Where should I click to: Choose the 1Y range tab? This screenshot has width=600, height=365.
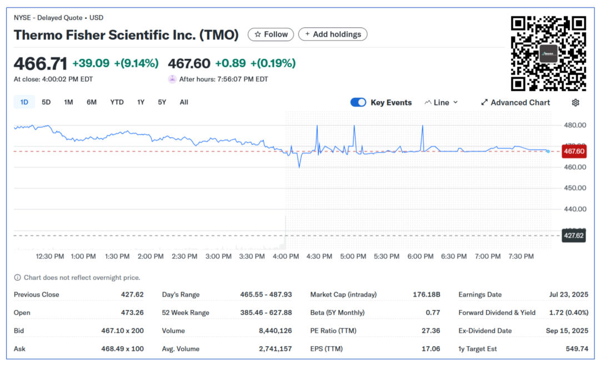point(141,102)
